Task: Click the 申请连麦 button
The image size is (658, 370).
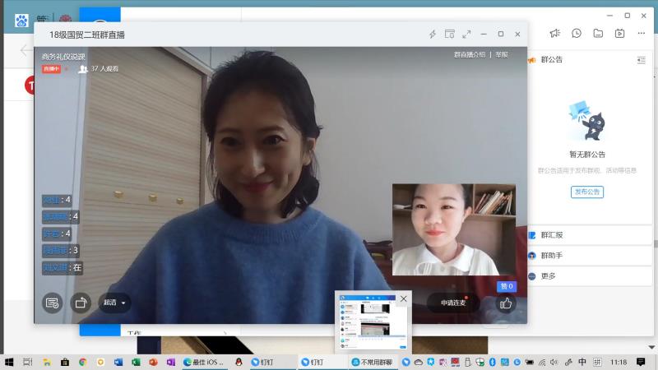Action: click(x=453, y=303)
